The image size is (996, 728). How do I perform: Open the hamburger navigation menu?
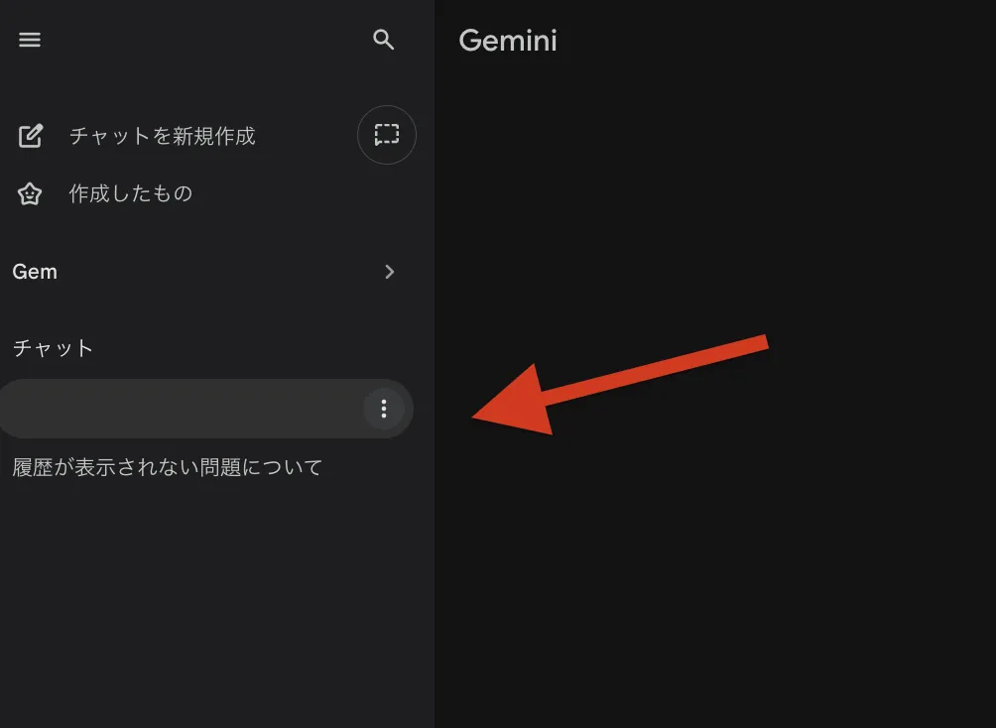[30, 40]
